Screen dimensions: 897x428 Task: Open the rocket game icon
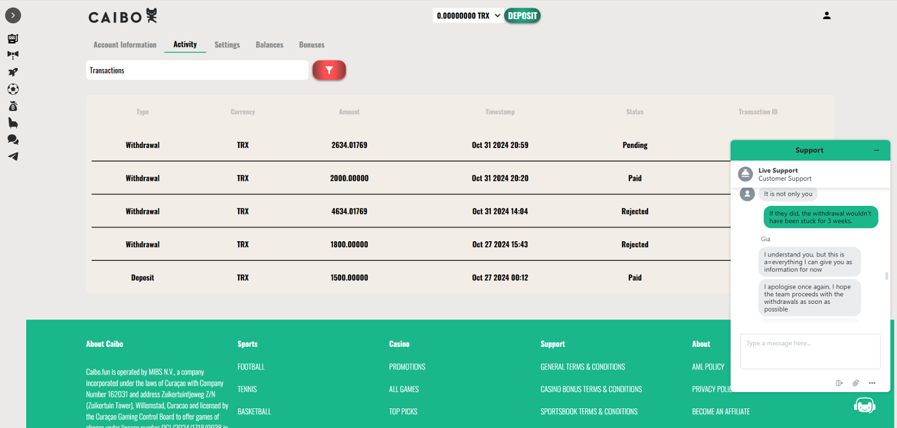tap(13, 72)
